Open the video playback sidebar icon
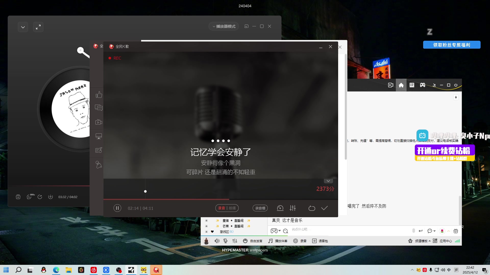The height and width of the screenshot is (275, 490). click(99, 122)
